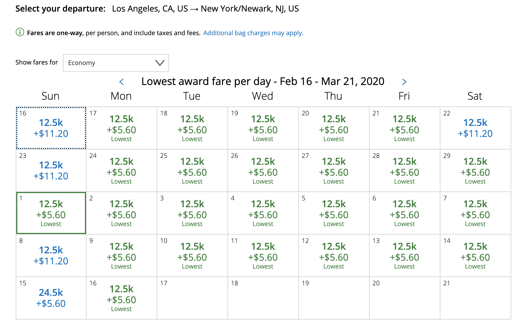Pick the March 8 fare at +$11.20
Viewport: 524px width, 320px height.
pos(51,255)
